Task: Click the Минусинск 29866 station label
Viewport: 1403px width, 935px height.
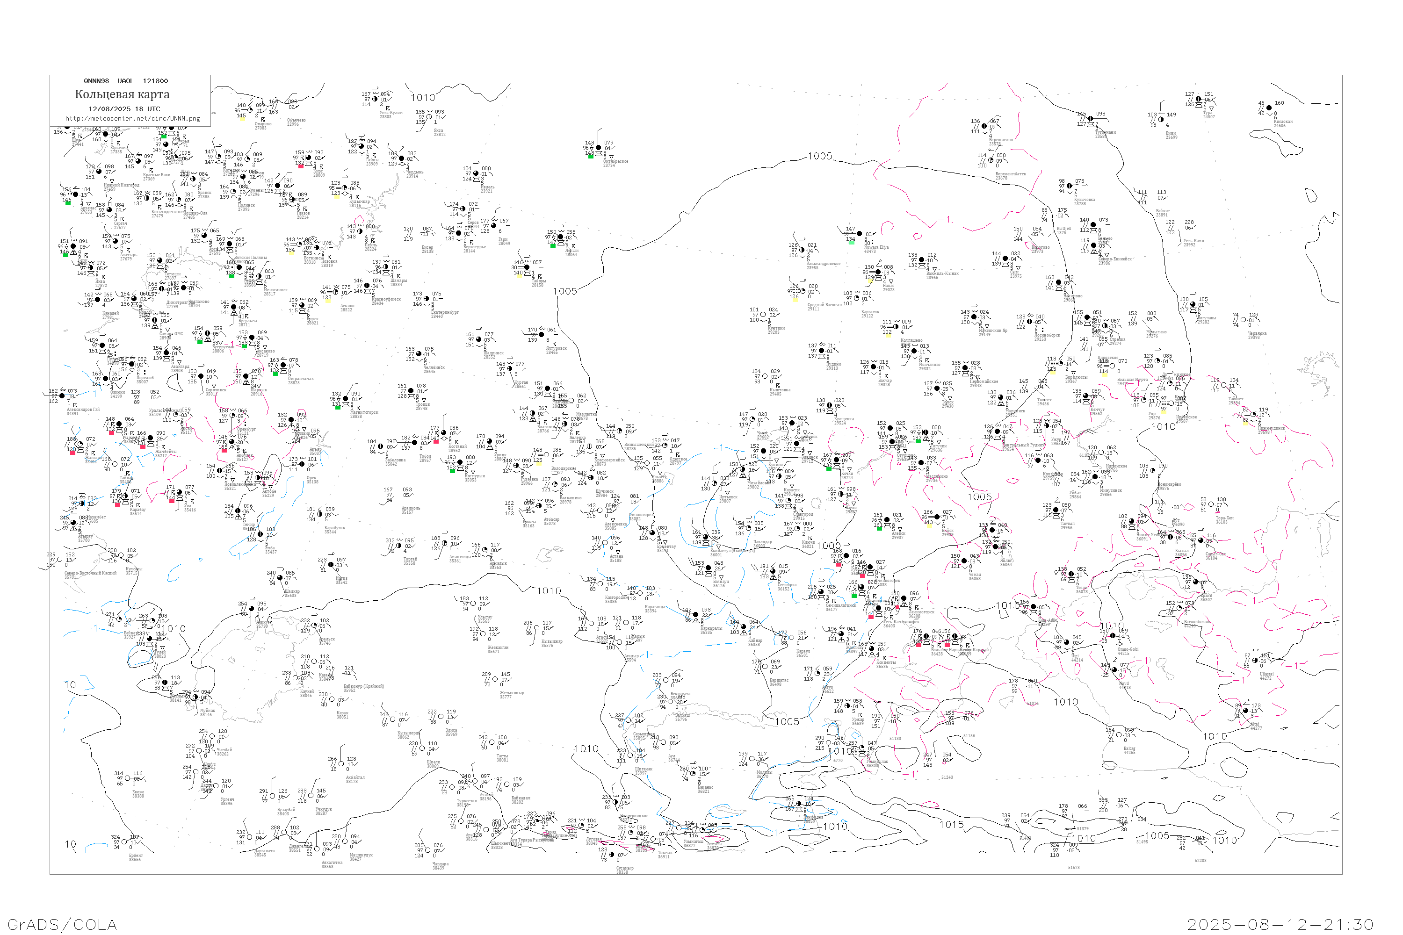Action: pyautogui.click(x=1111, y=492)
